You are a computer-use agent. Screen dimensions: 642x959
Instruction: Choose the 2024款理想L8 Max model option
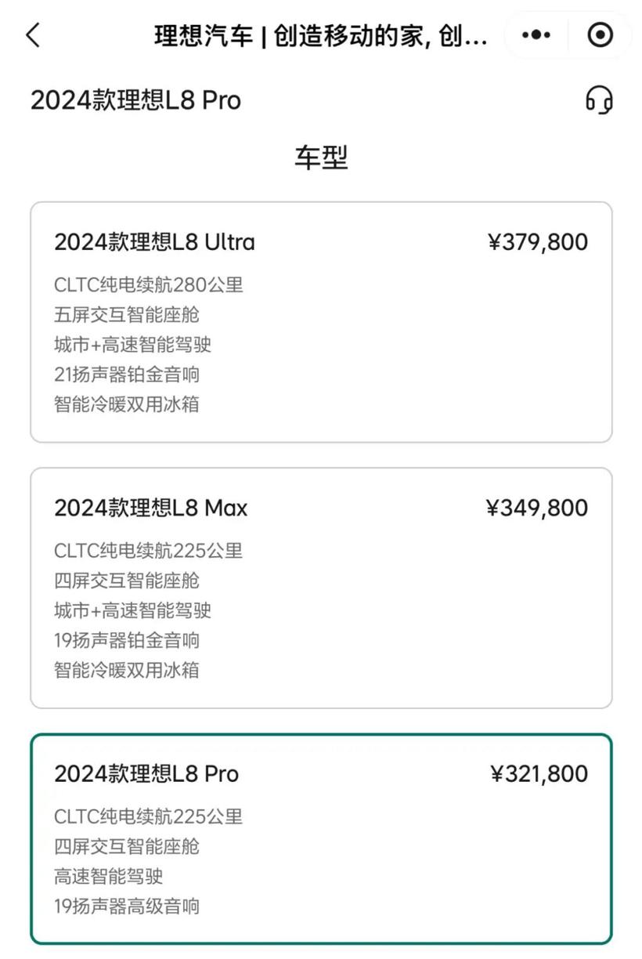(150, 508)
